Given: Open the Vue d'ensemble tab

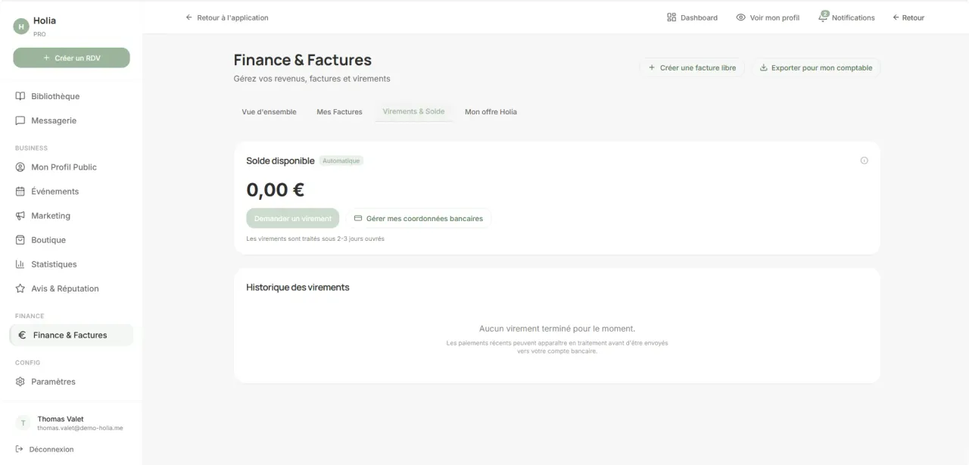Looking at the screenshot, I should click(269, 111).
